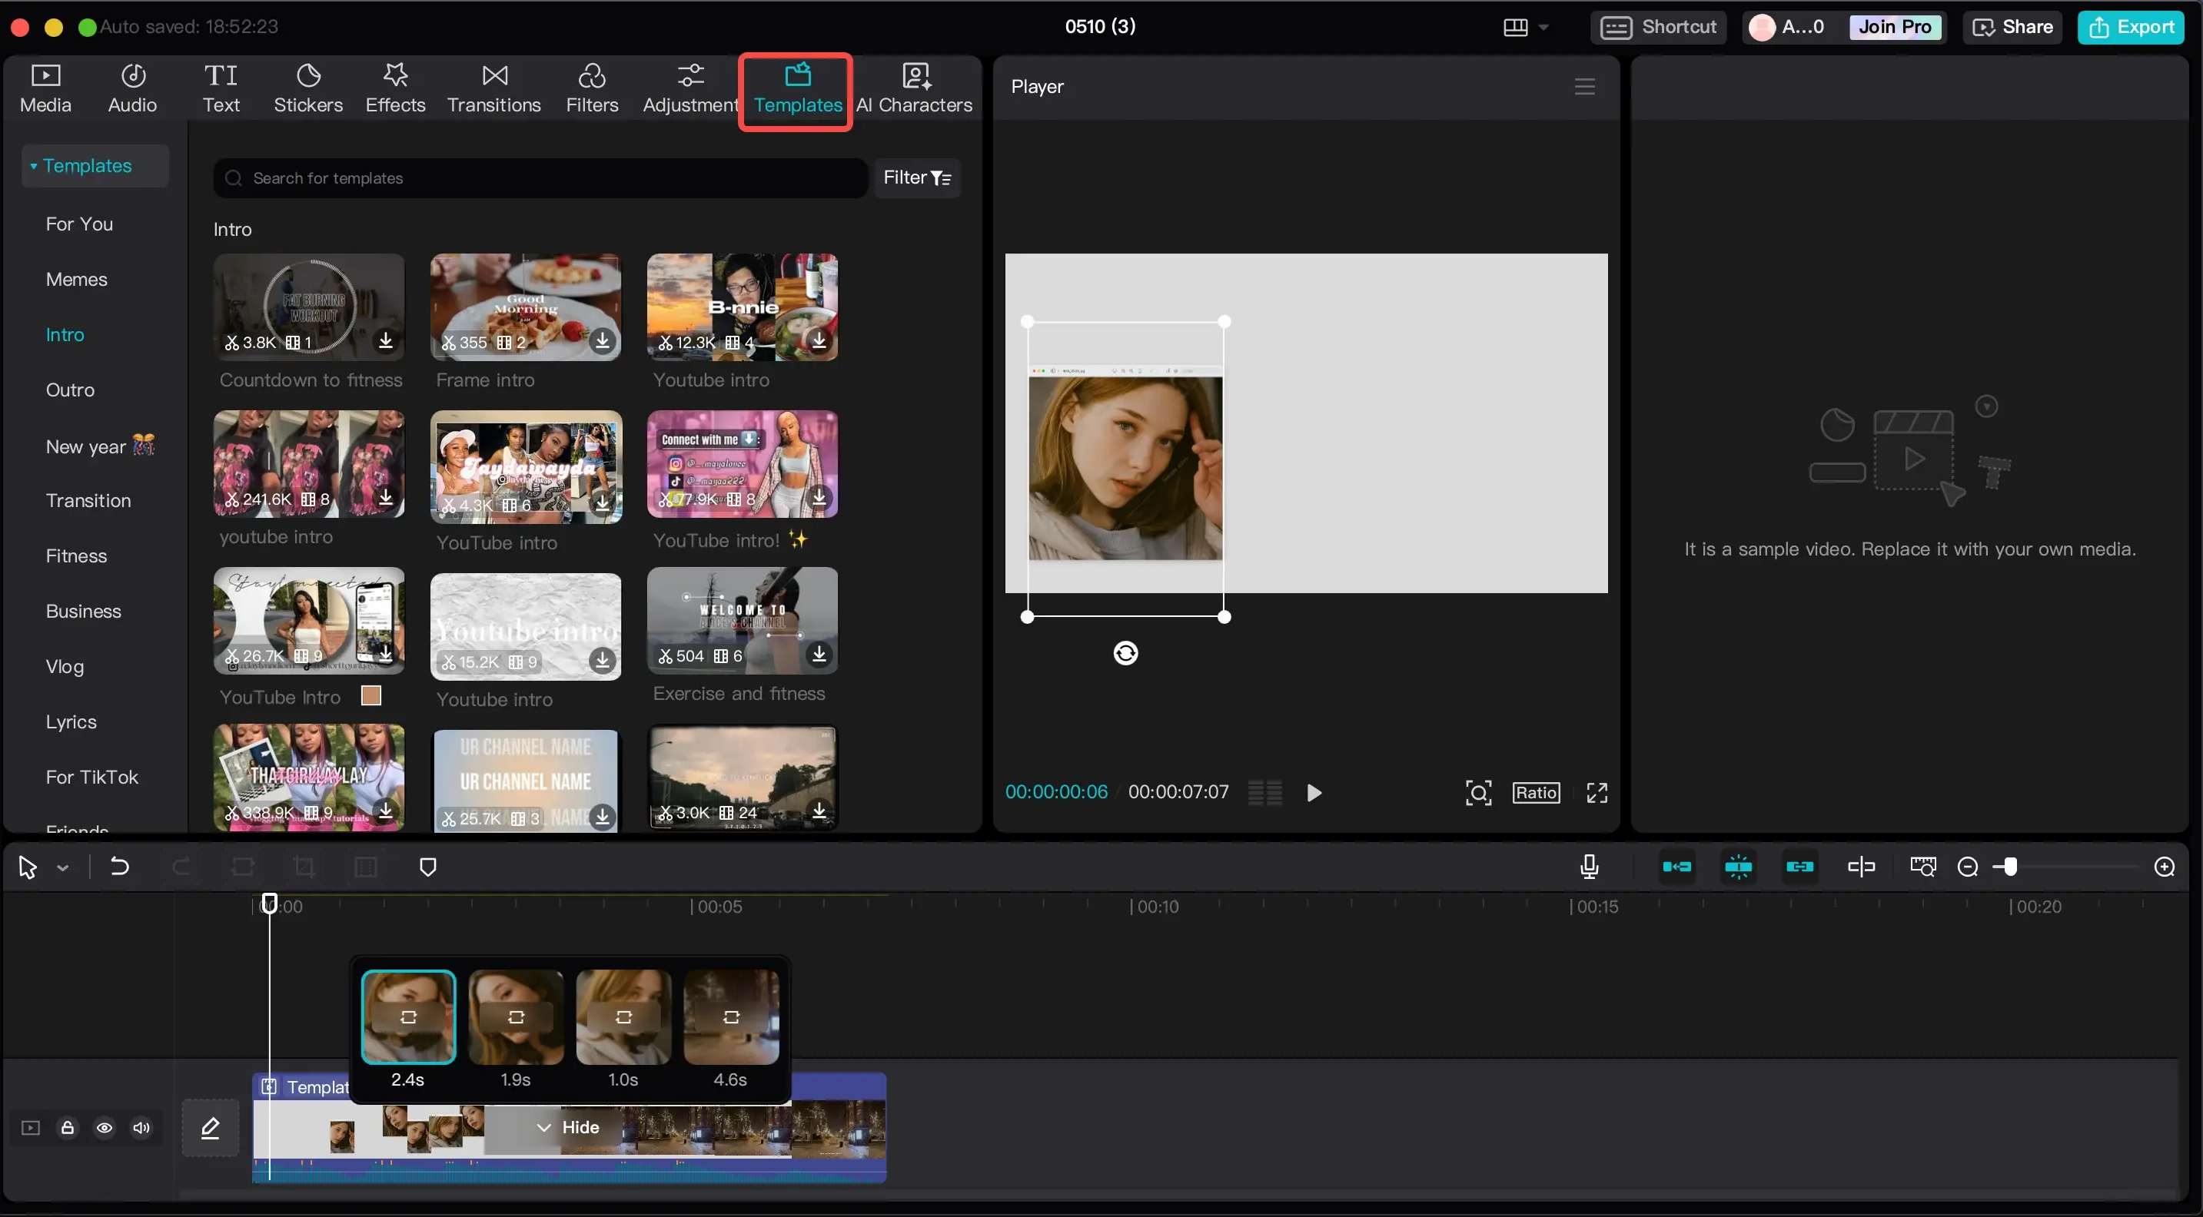2203x1217 pixels.
Task: Toggle track visibility eye icon
Action: click(105, 1127)
